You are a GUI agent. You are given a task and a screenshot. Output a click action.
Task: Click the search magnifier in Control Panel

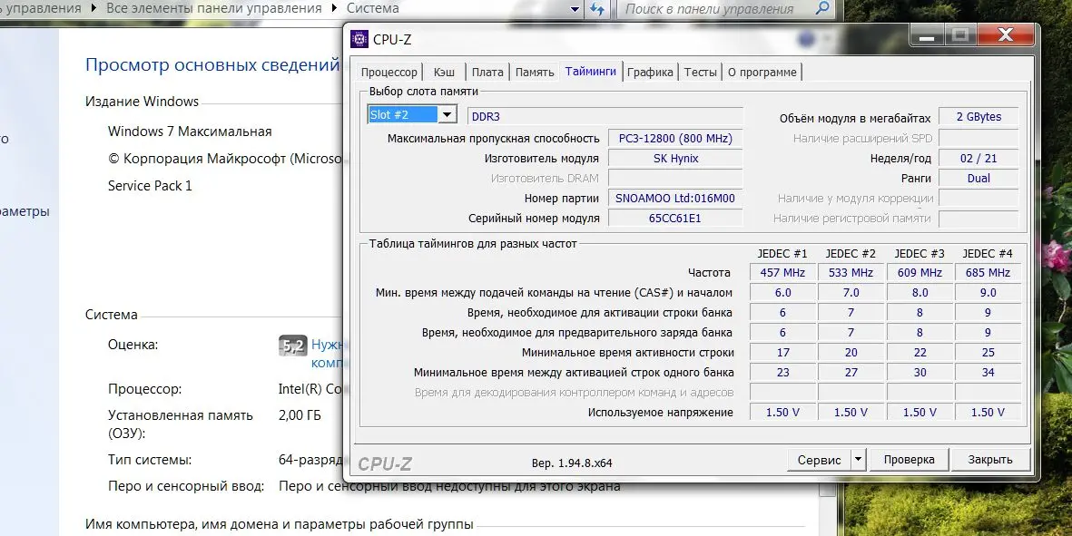point(823,8)
